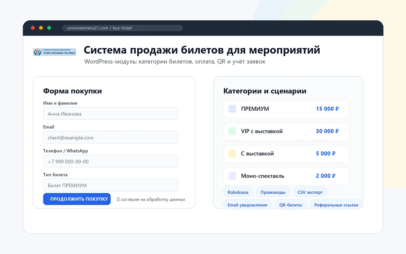This screenshot has width=406, height=254.
Task: Click the ПРЕМИУМ blue color swatch
Action: [x=232, y=109]
